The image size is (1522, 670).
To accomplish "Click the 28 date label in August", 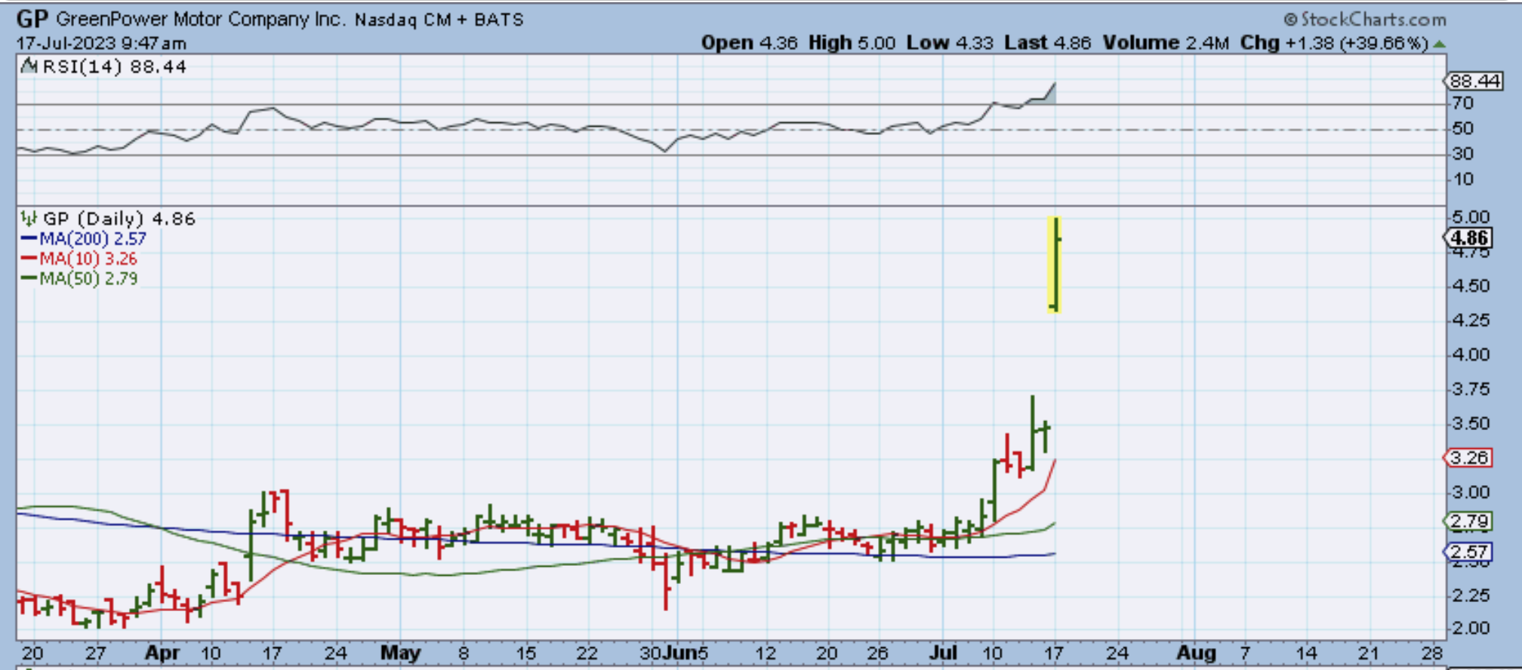I will (x=1431, y=653).
